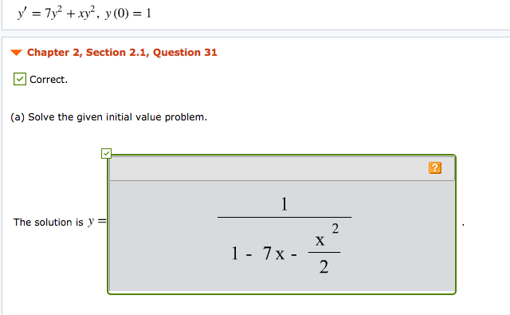Click empty answer field area left of formula
The height and width of the screenshot is (315, 510).
coord(163,236)
